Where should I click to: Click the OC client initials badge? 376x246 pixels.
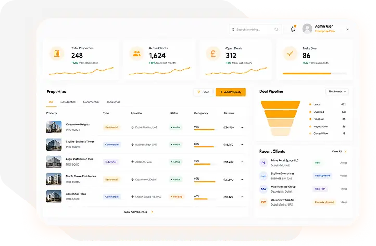click(264, 202)
